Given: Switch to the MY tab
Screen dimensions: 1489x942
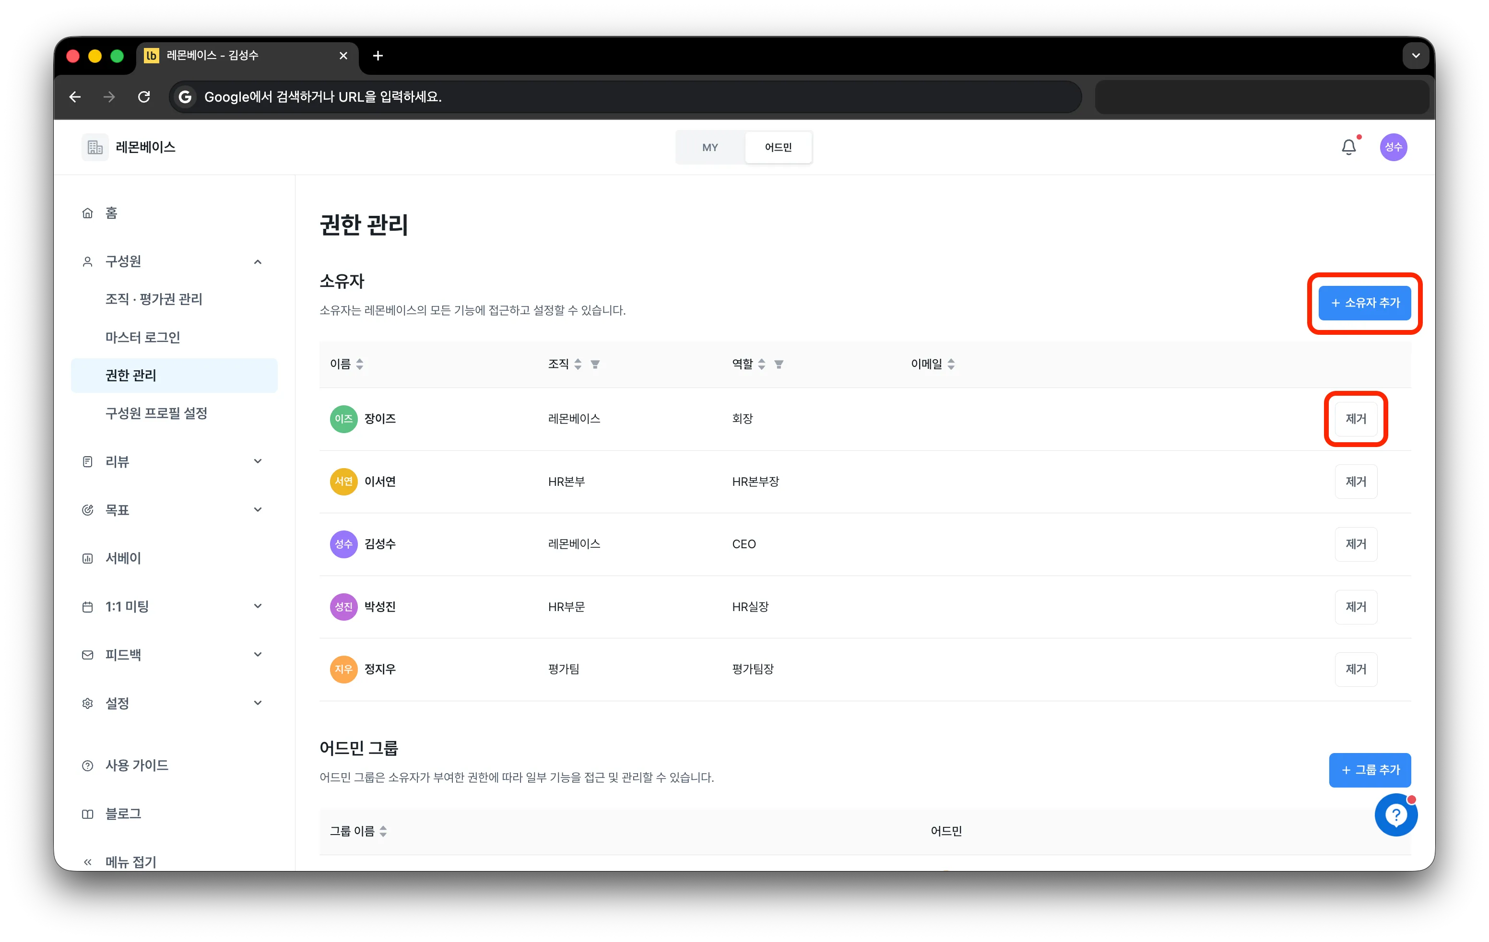Looking at the screenshot, I should (710, 147).
